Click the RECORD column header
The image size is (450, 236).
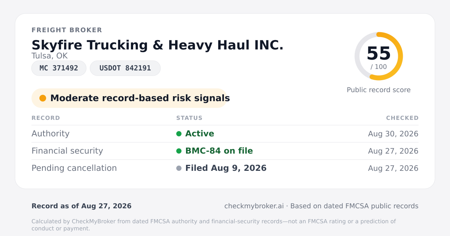pos(46,118)
